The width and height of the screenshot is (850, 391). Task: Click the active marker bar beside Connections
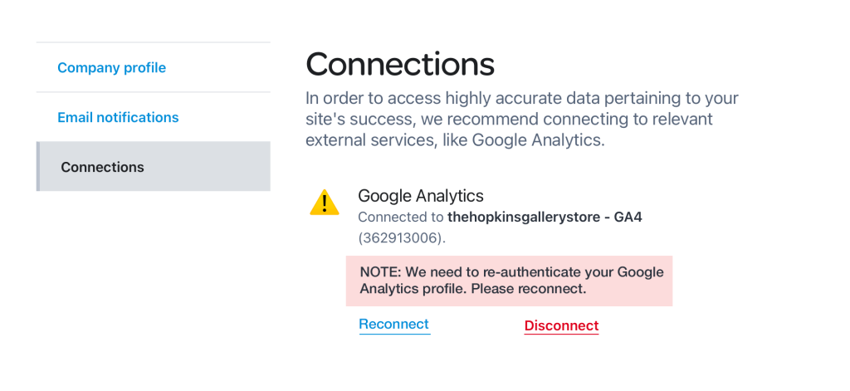[38, 167]
